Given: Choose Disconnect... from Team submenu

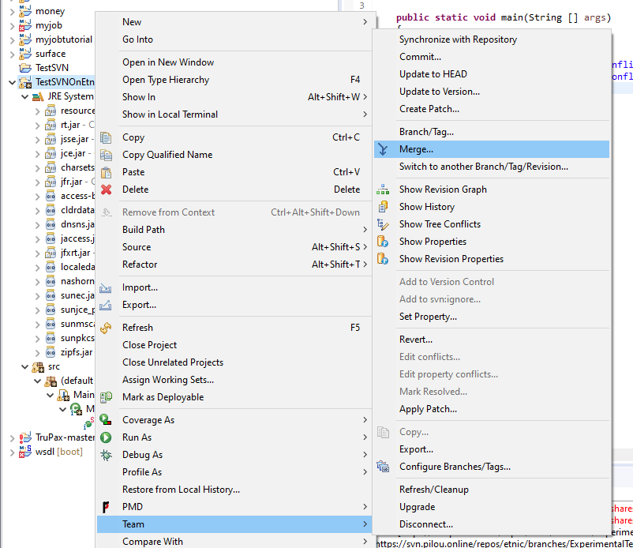Looking at the screenshot, I should coord(425,524).
